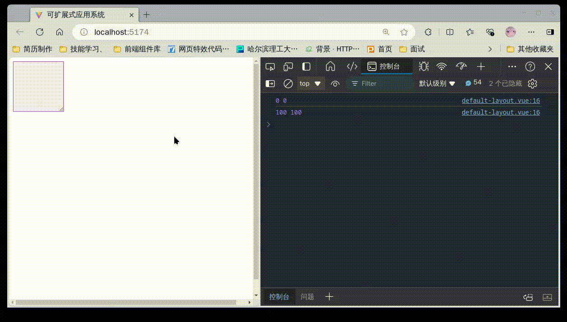Open the 哈尔滨理工大 bookmark
The height and width of the screenshot is (322, 567).
(x=267, y=49)
